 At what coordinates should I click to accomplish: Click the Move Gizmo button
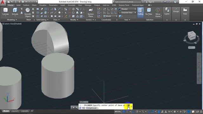point(158,13)
